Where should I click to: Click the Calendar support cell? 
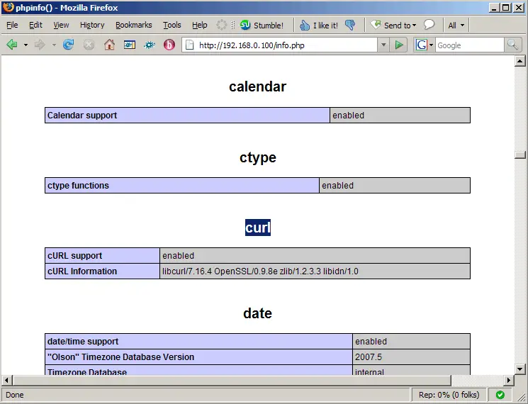coord(187,115)
